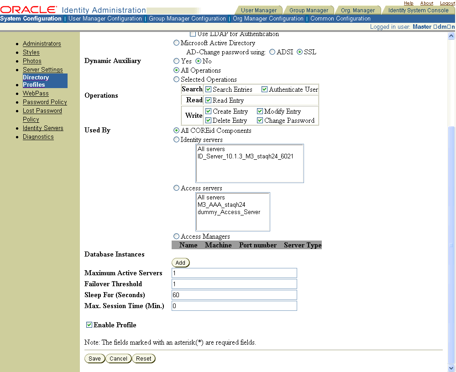
Task: Open Lost Password Policy link
Action: 42,115
